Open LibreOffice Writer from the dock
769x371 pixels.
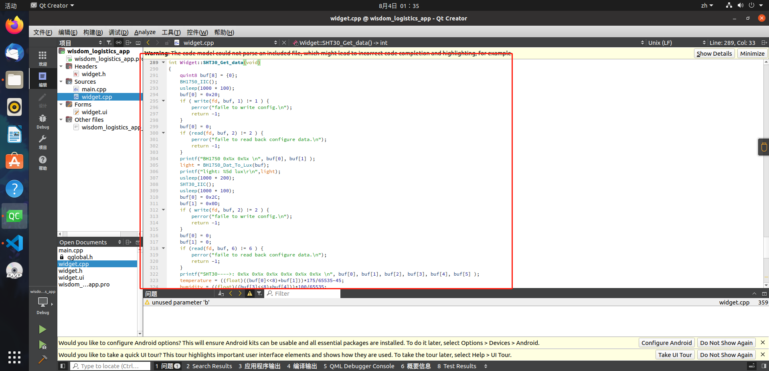coord(14,134)
